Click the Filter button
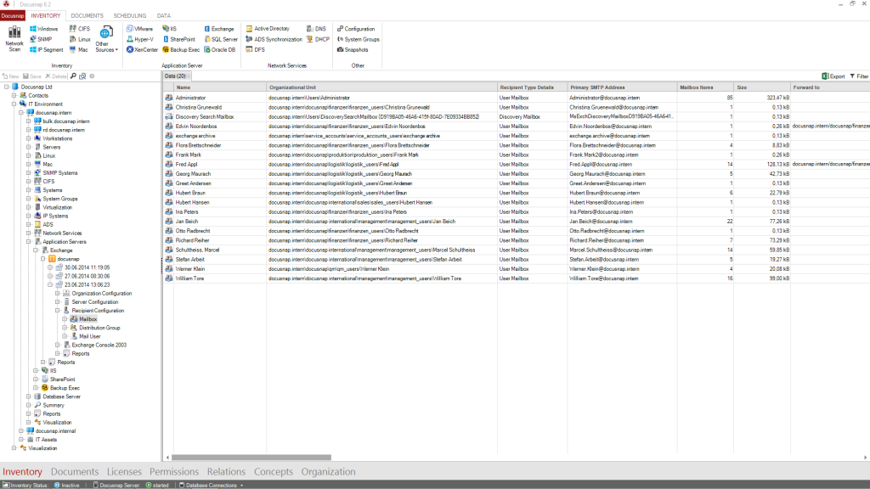Viewport: 870px width, 489px height. [859, 76]
